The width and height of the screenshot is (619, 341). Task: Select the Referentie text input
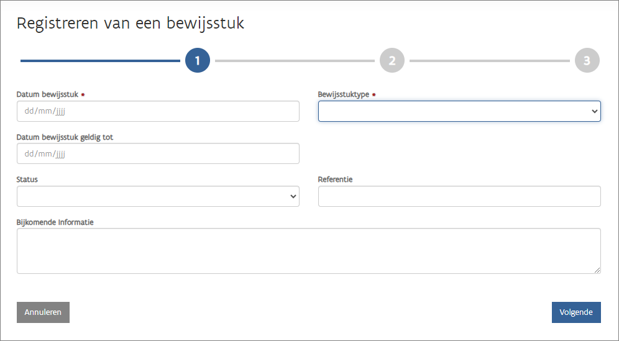pyautogui.click(x=459, y=196)
